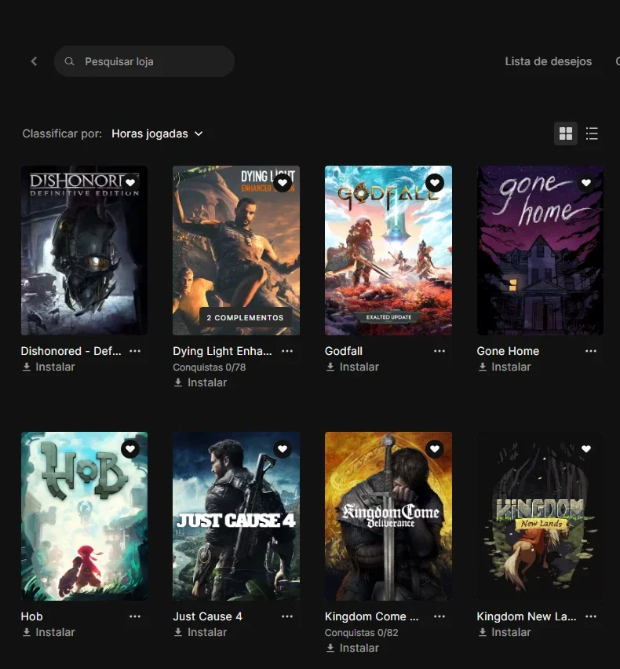
Task: Open the Hob cover thumbnail
Action: (85, 516)
